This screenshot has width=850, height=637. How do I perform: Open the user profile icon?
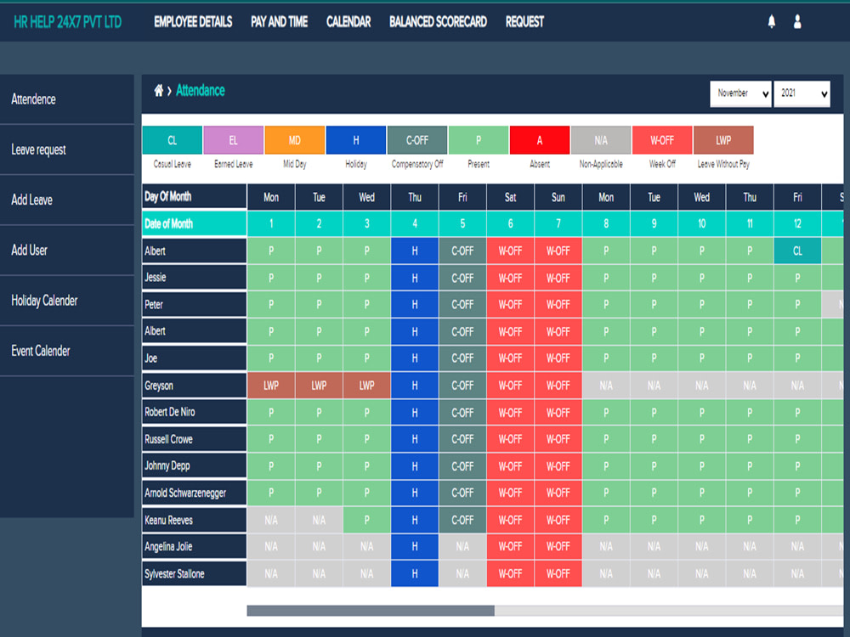[797, 22]
